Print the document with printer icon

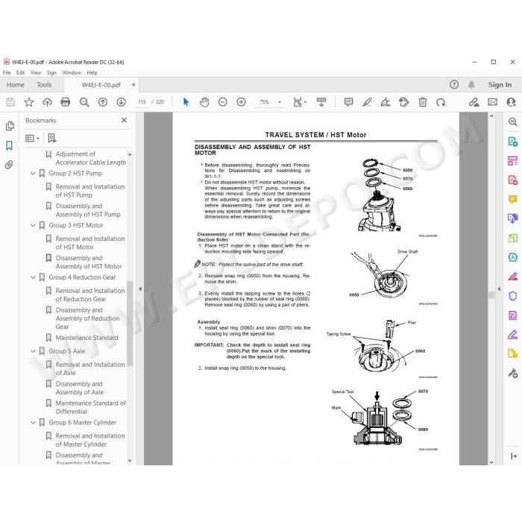66,102
